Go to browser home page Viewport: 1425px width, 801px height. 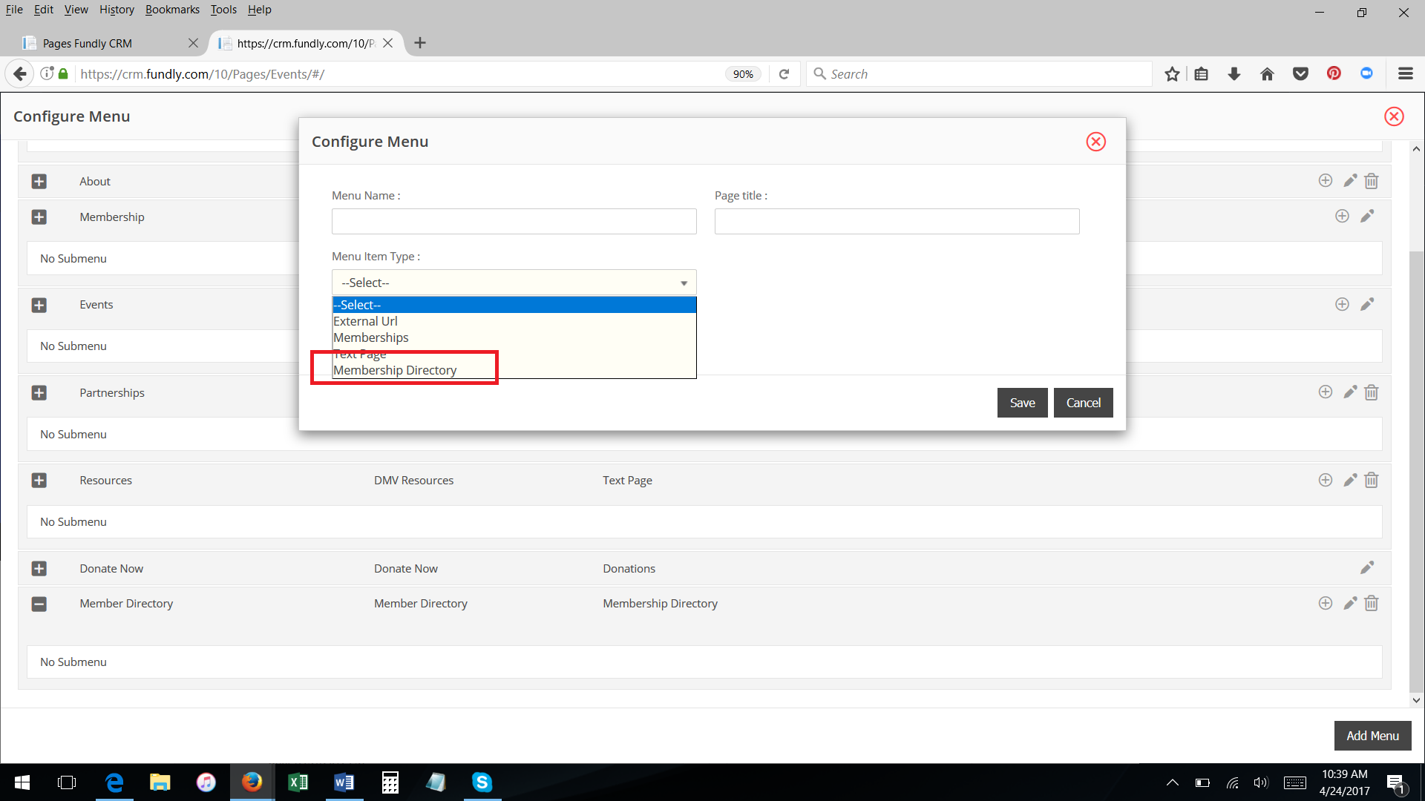1267,74
